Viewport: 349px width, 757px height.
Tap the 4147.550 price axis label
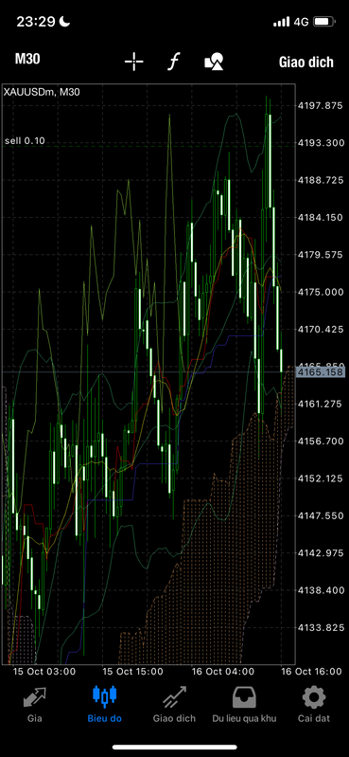(x=320, y=515)
